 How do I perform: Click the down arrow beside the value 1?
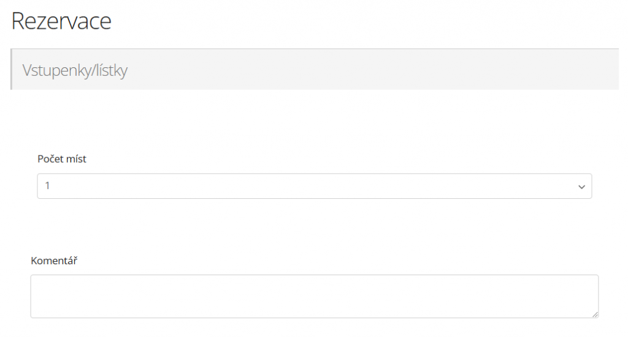581,187
